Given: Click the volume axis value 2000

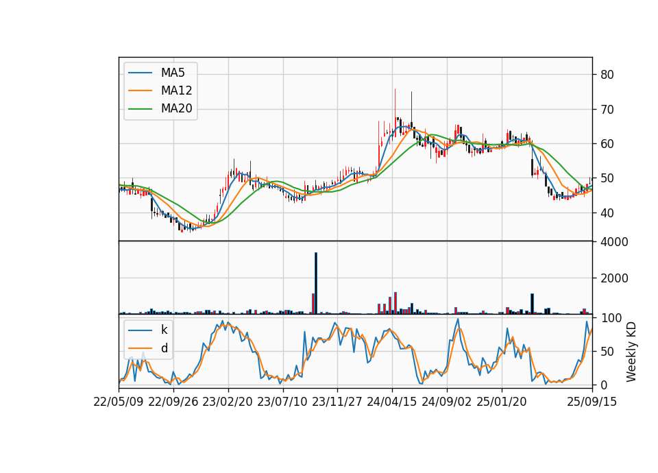Looking at the screenshot, I should (x=614, y=278).
